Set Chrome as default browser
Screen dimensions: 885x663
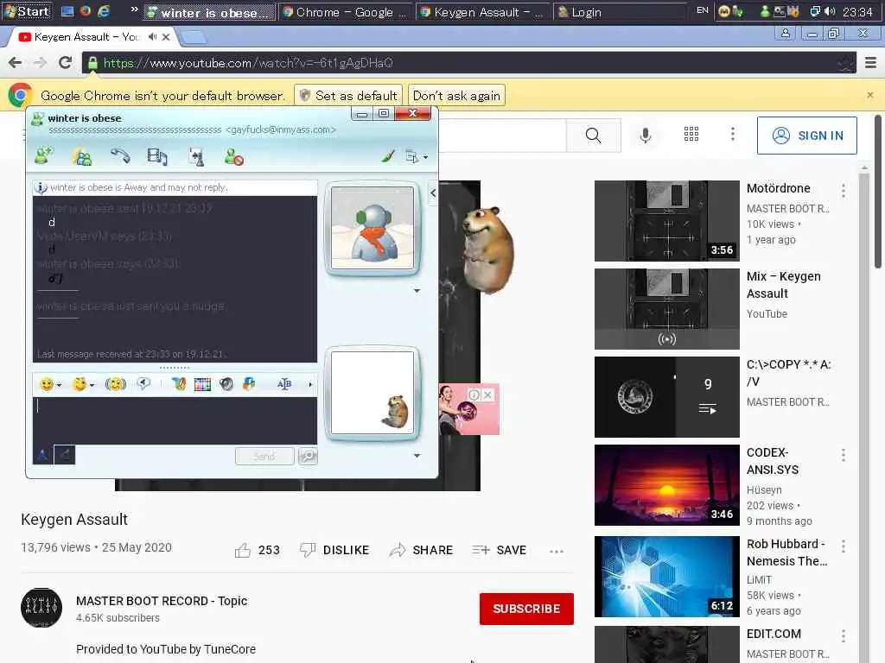pos(348,95)
